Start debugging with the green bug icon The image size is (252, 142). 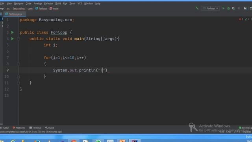228,8
